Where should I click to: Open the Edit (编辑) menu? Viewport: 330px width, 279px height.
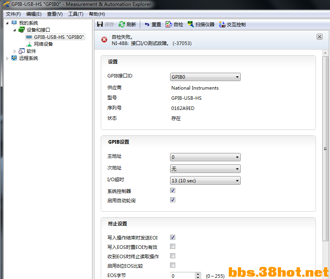coord(34,14)
